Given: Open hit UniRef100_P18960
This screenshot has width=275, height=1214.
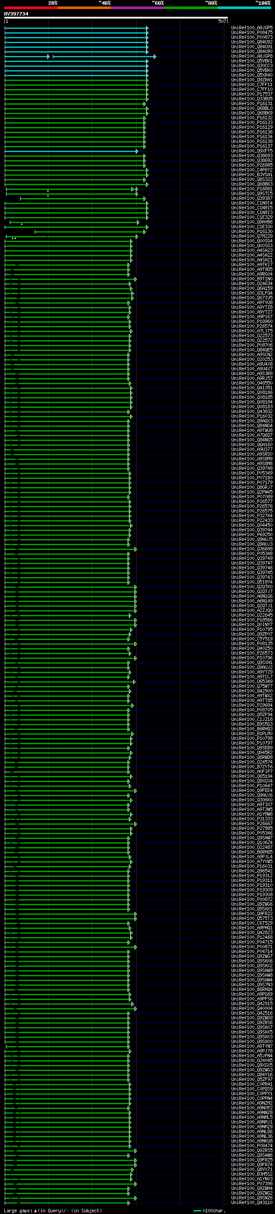Looking at the screenshot, I should (251, 321).
